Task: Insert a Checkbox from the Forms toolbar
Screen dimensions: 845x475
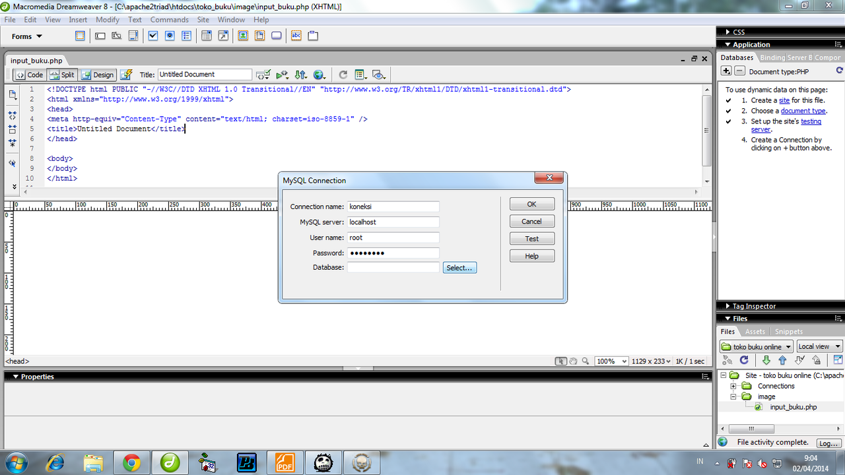Action: [153, 36]
